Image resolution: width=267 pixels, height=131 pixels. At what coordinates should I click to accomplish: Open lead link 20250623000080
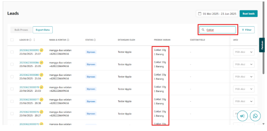click(x=29, y=75)
